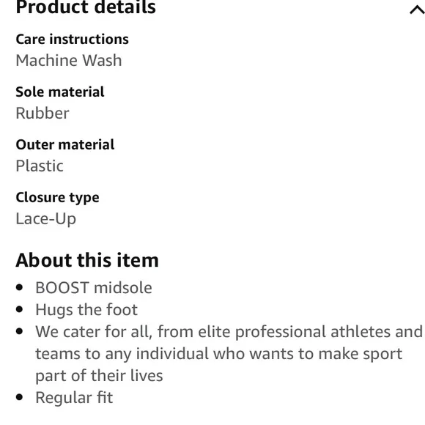Click the Plastic value text

coord(40,166)
